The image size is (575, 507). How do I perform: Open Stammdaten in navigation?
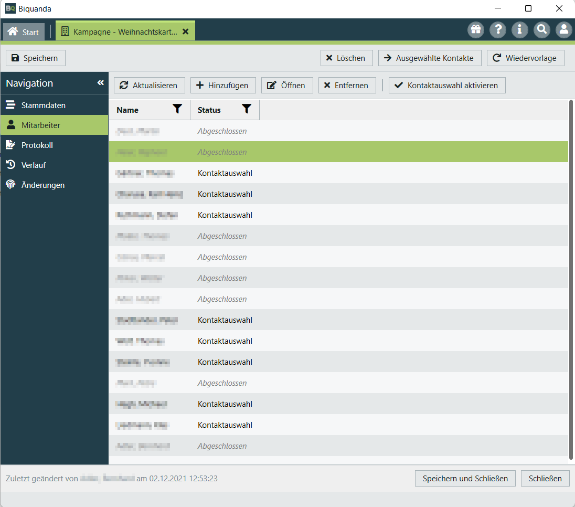44,105
